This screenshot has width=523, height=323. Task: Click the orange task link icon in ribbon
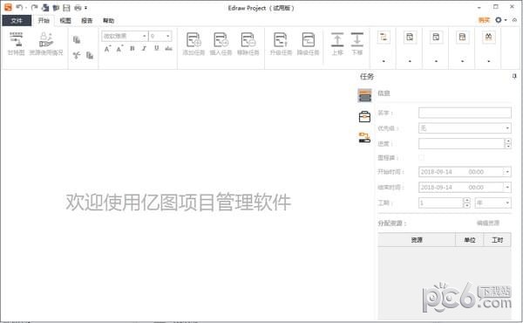[384, 37]
